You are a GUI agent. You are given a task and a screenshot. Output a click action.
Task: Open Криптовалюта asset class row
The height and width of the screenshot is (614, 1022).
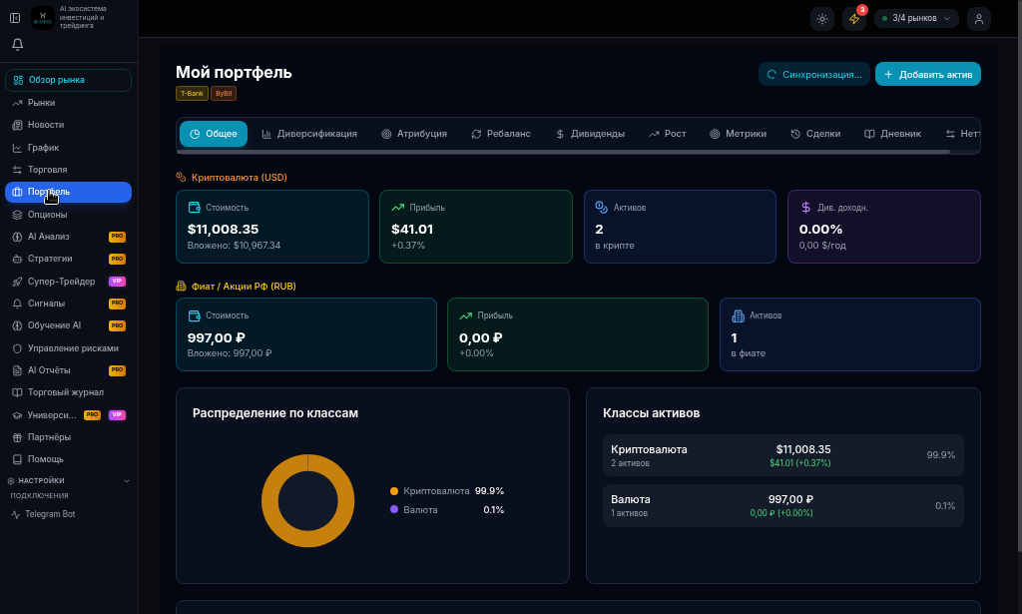pos(782,455)
